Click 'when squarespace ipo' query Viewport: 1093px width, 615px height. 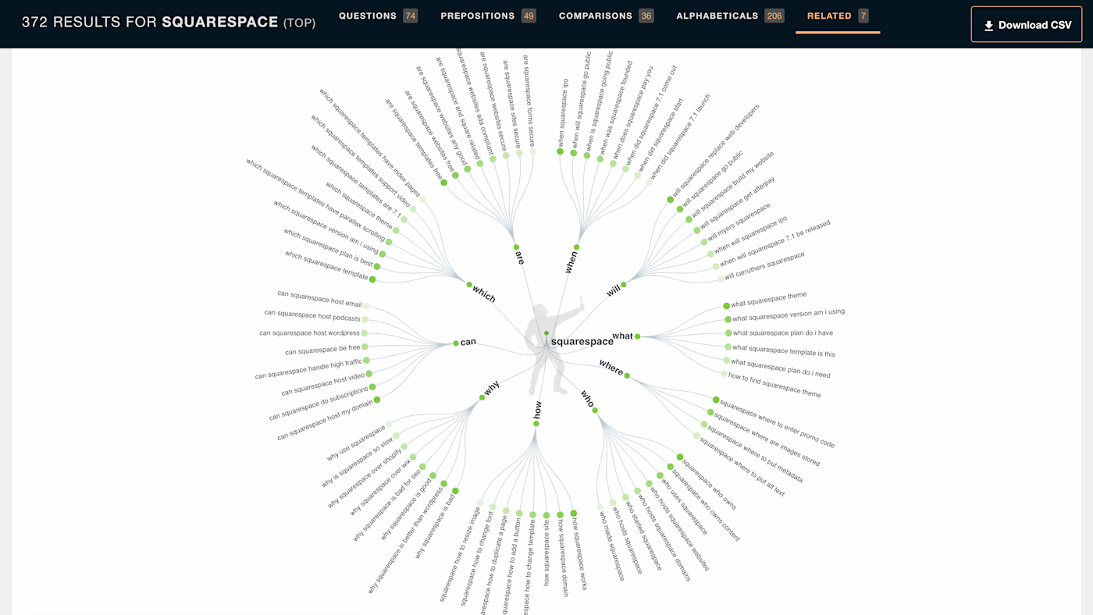click(562, 112)
